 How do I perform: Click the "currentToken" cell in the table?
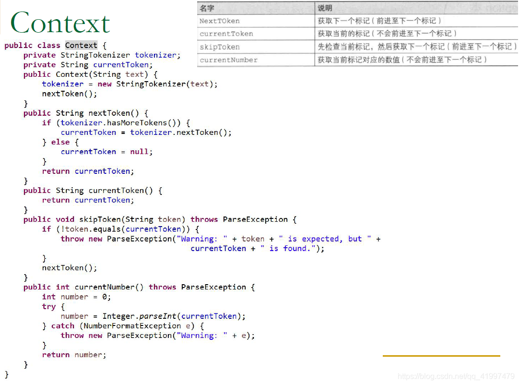coord(256,34)
